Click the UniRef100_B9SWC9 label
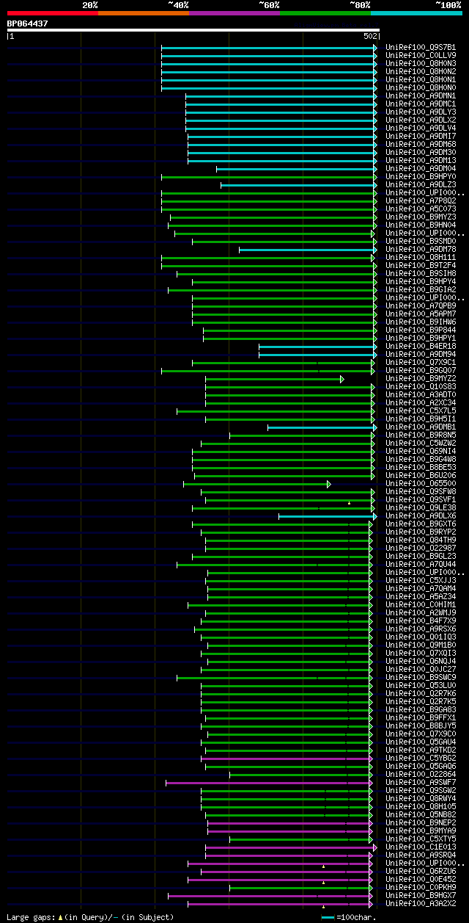 (421, 677)
